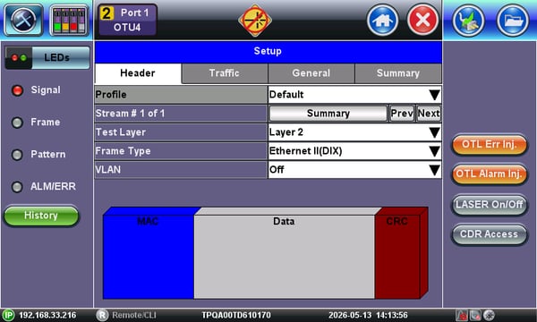Click the IP address 192.168.33.216

[47, 315]
